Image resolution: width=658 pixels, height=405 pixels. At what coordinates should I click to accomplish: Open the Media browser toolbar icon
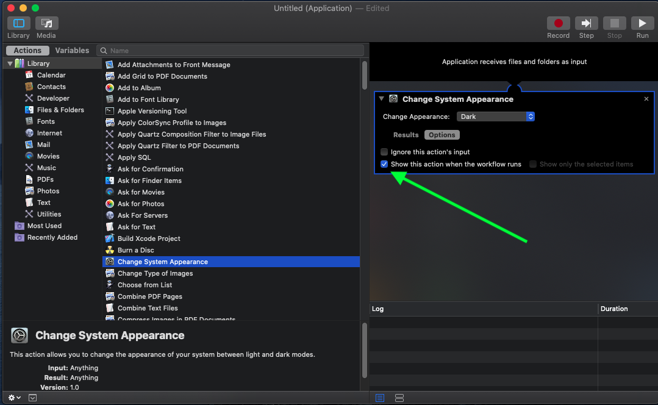[x=46, y=23]
